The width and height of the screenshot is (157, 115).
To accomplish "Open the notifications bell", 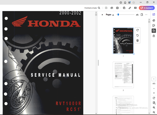I will (x=125, y=3).
